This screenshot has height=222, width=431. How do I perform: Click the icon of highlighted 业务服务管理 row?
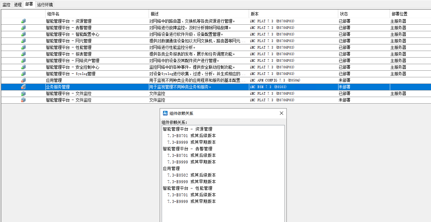pos(23,87)
